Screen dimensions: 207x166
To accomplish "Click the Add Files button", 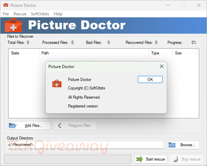I will (29, 126).
